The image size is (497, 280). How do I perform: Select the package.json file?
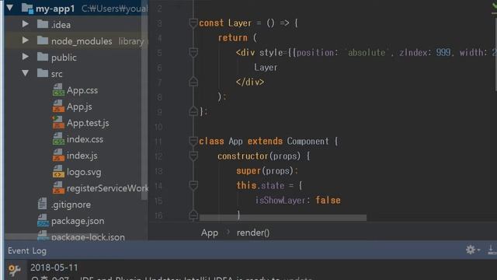click(78, 221)
